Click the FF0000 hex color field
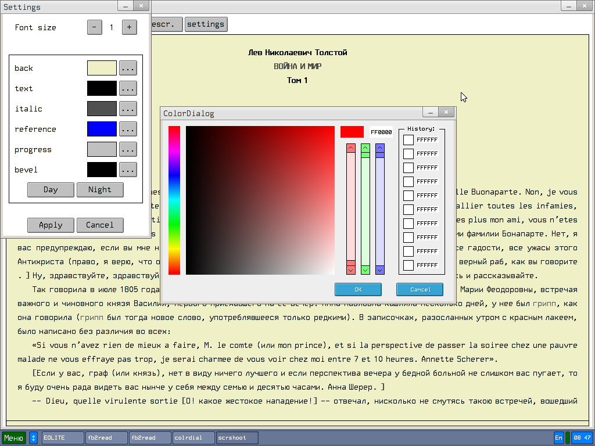 tap(381, 132)
